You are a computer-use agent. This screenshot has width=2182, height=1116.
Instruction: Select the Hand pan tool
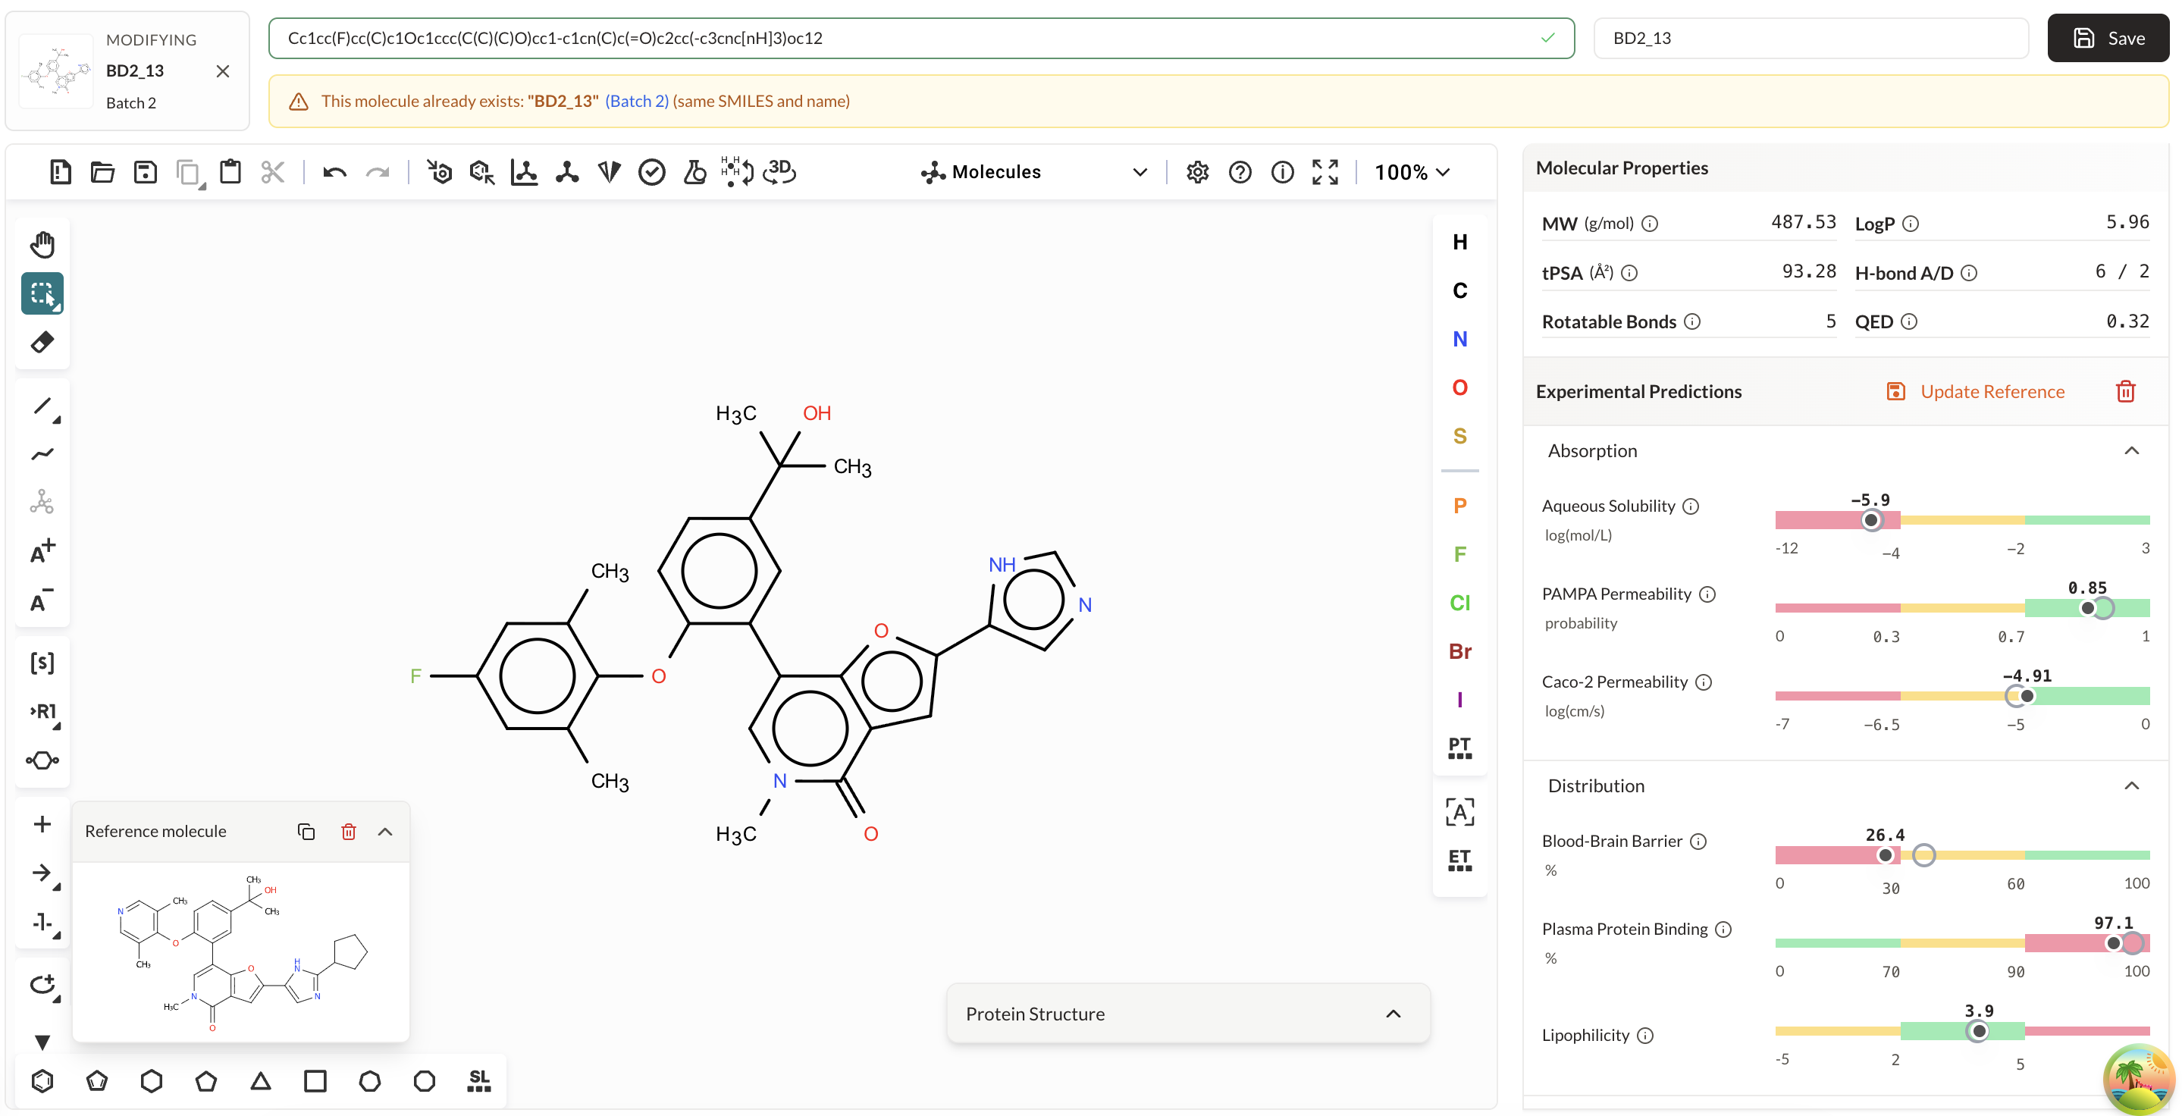coord(42,245)
